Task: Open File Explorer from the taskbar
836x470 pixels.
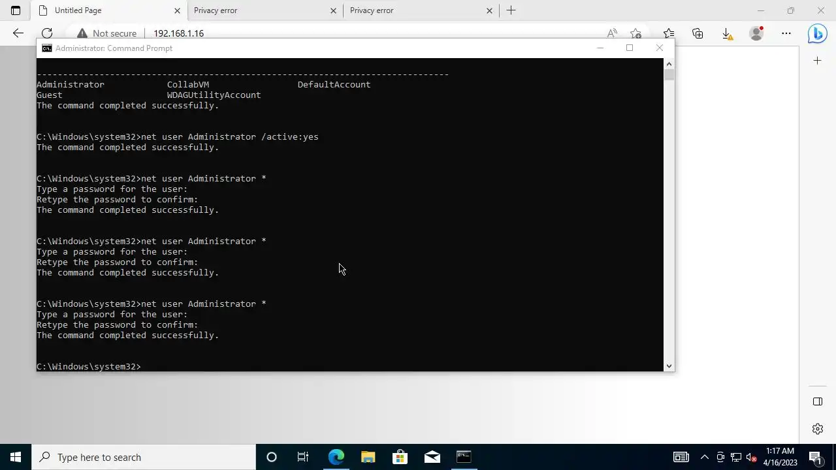Action: pos(368,457)
